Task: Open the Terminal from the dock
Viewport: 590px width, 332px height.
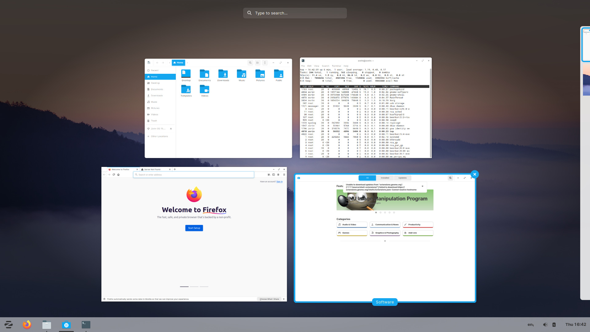Action: tap(86, 324)
